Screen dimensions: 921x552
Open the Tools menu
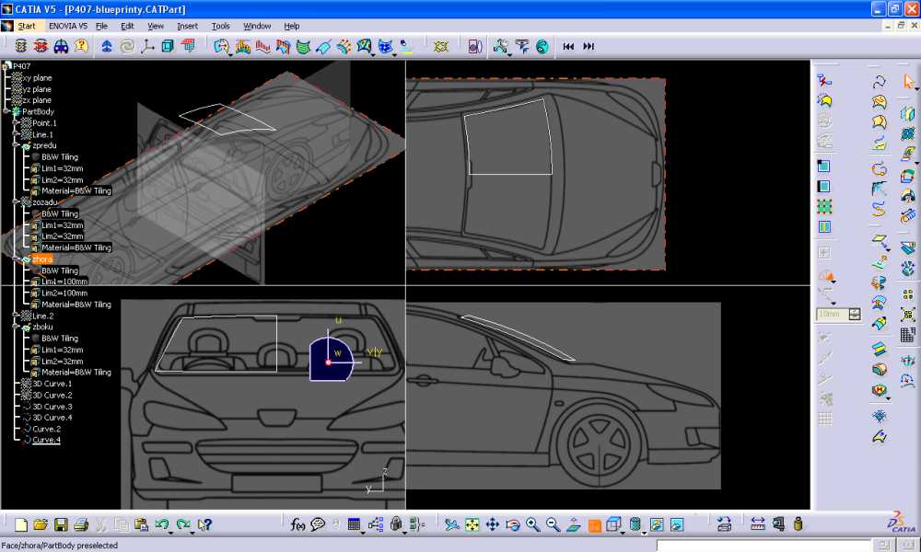(221, 26)
